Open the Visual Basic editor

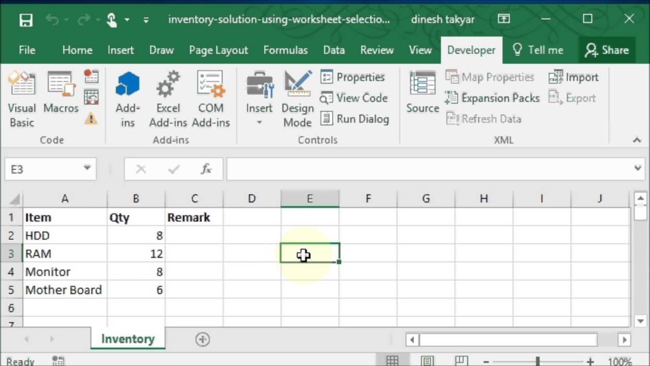(x=22, y=99)
